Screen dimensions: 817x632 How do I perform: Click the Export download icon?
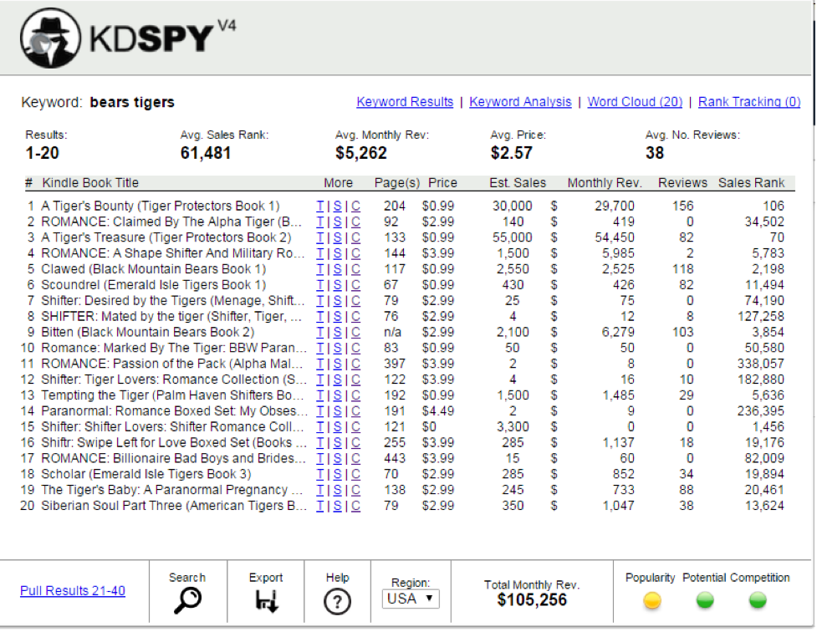[x=267, y=601]
